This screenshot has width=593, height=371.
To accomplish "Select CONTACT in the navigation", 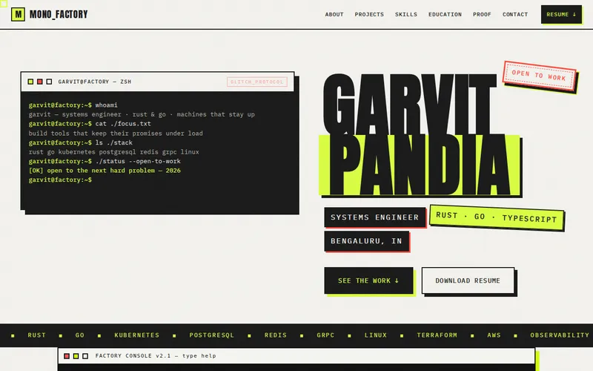I will 515,14.
